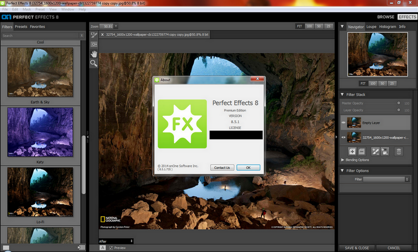The image size is (418, 252).
Task: Select the Katy filter thumbnail
Action: point(40,132)
